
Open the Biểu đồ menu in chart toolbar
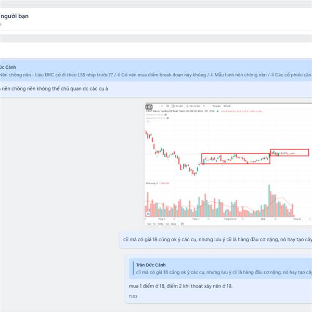(227, 106)
